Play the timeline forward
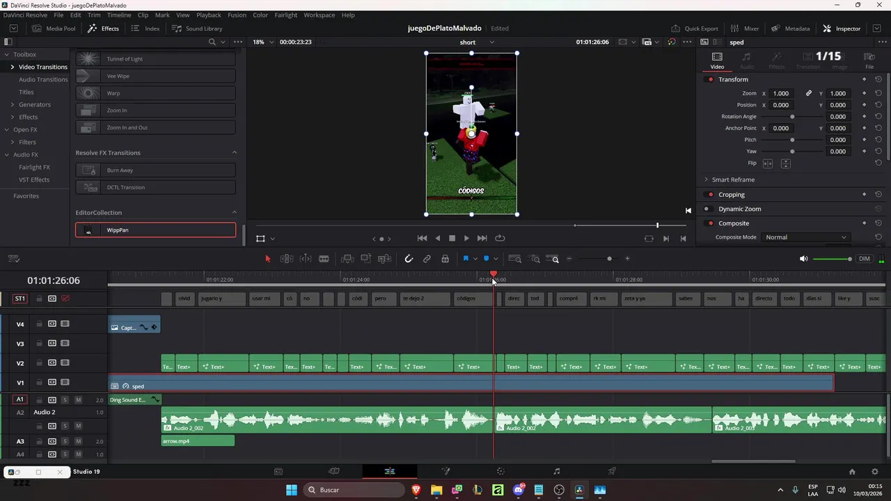 pos(466,238)
